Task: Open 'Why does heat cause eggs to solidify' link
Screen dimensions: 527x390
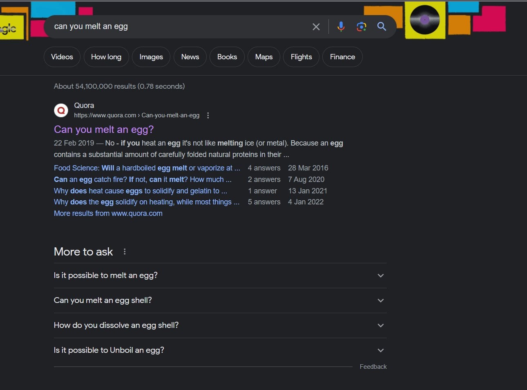Action: 141,191
